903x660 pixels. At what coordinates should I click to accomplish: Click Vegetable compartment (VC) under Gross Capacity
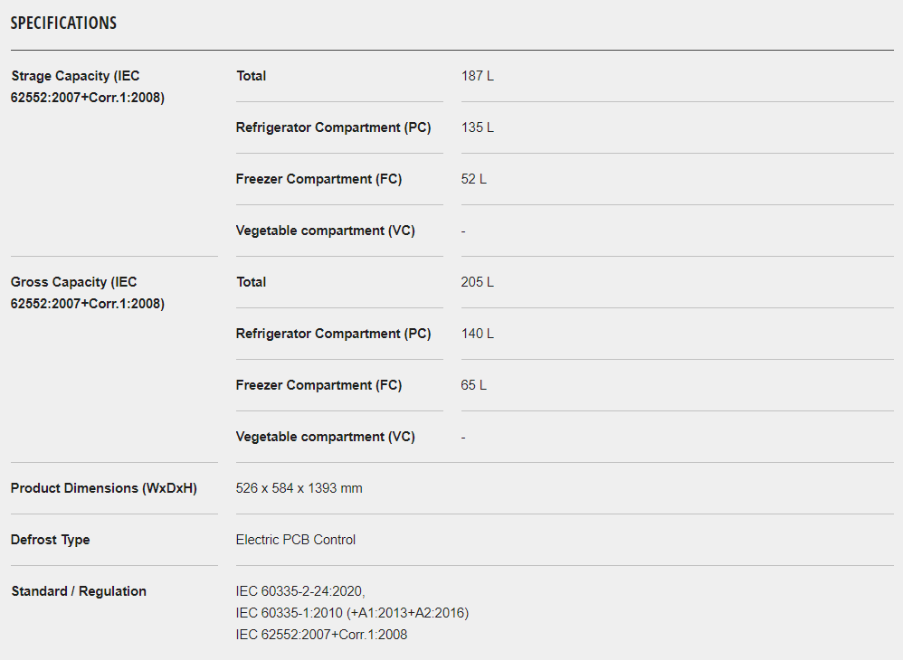point(325,437)
